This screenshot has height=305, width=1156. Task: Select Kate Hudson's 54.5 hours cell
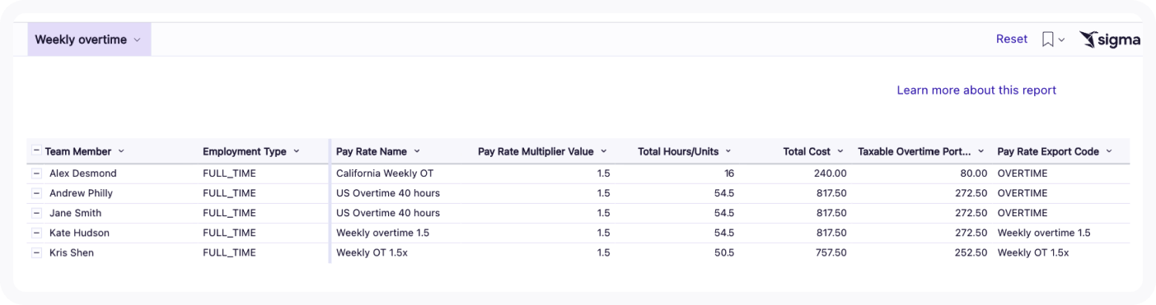[723, 233]
